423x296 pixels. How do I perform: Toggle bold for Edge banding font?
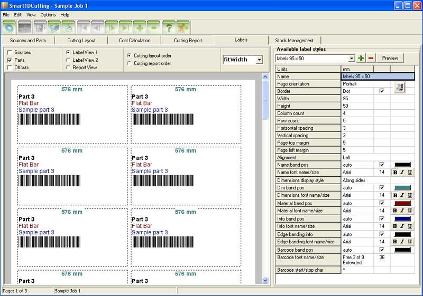pyautogui.click(x=395, y=242)
